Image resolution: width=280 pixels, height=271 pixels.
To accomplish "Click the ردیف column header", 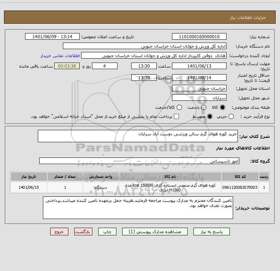I will (264, 176).
